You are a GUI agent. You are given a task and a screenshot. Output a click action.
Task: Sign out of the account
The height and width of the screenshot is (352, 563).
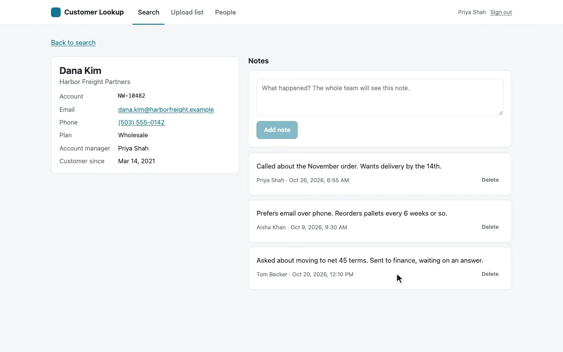(x=501, y=12)
